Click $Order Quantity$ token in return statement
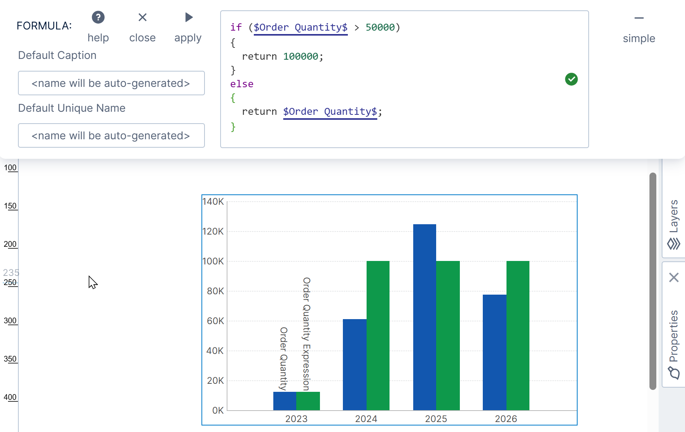The width and height of the screenshot is (685, 432). [x=330, y=112]
